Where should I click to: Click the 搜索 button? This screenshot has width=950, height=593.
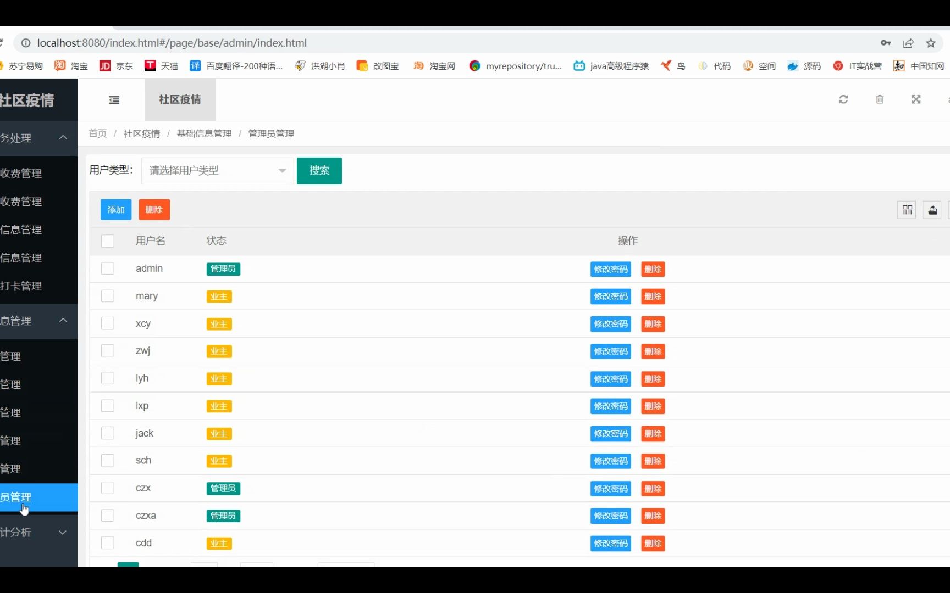319,171
